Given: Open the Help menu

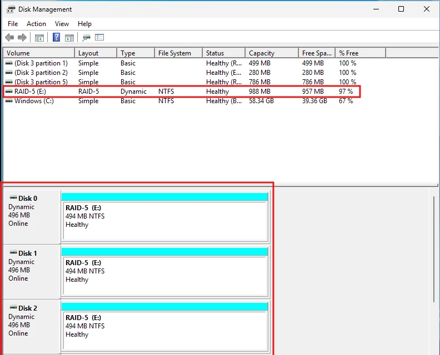Looking at the screenshot, I should [84, 24].
